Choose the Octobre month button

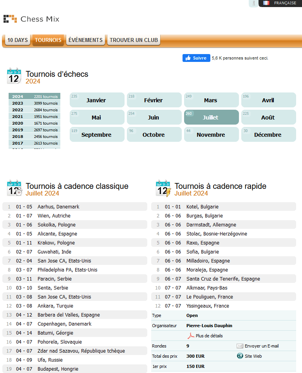tap(154, 134)
